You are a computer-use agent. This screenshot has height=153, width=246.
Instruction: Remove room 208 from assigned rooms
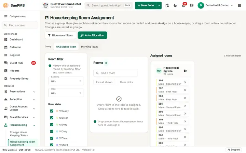[x=185, y=98]
